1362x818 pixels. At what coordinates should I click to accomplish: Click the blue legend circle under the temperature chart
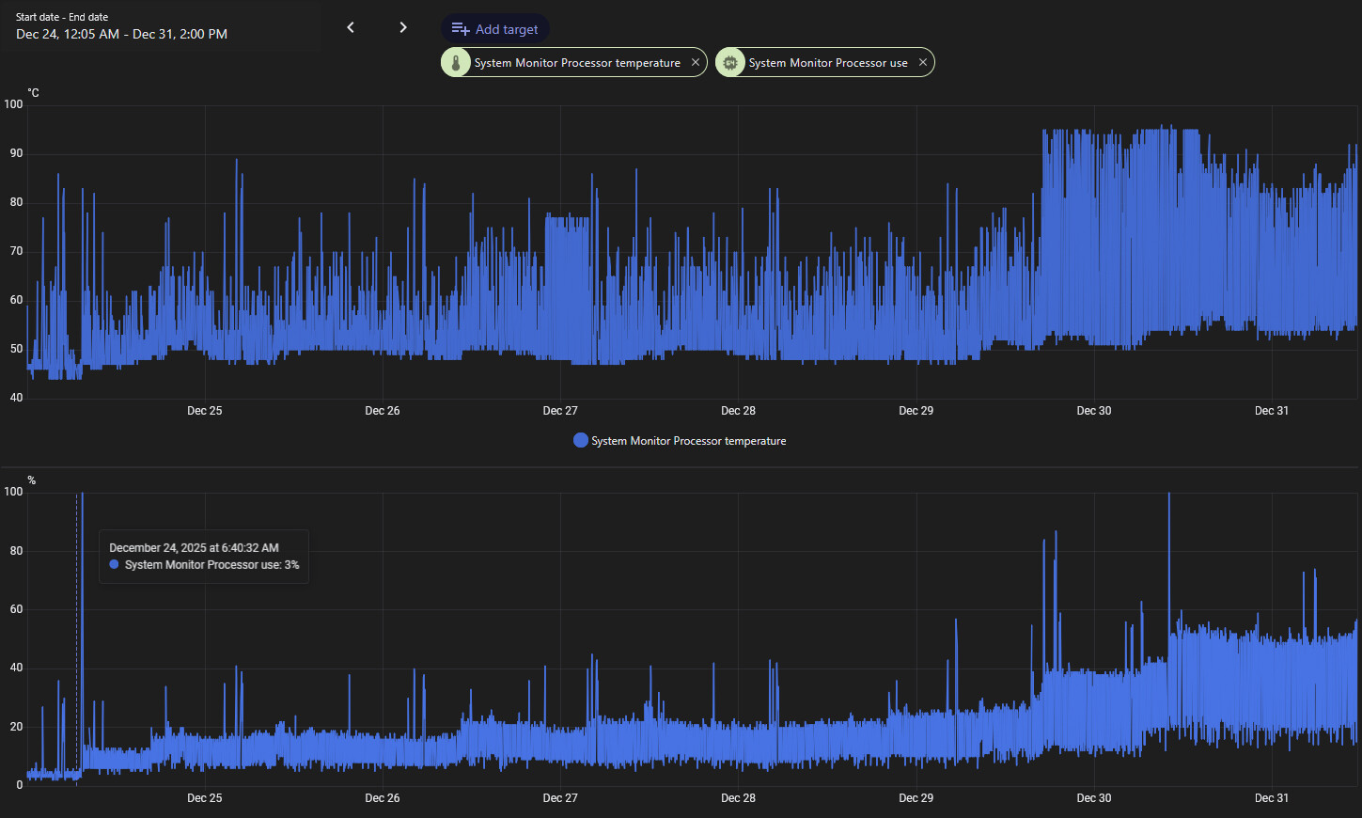coord(581,441)
